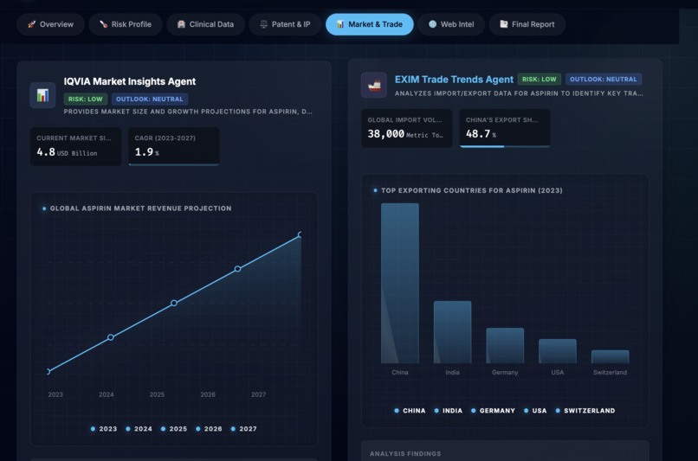The width and height of the screenshot is (698, 461).
Task: Toggle the 2027 legend entry
Action: pyautogui.click(x=244, y=429)
